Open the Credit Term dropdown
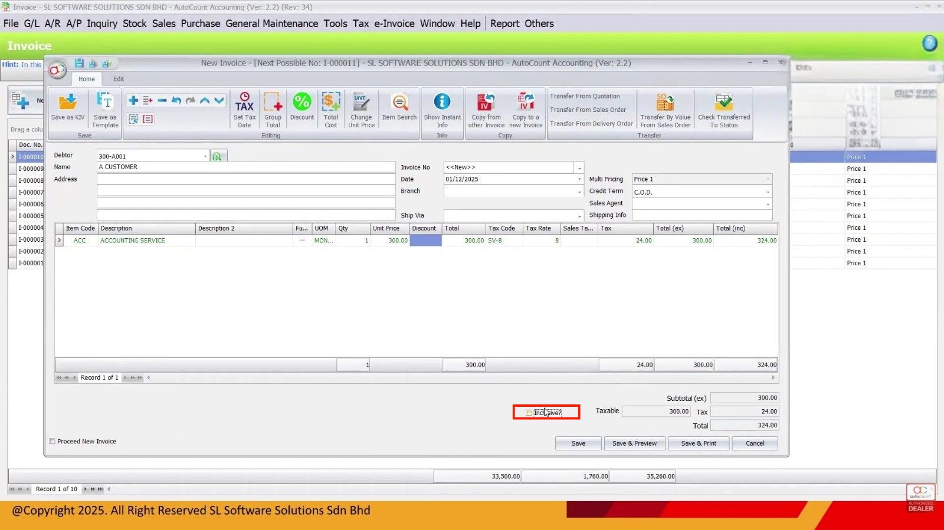 [x=768, y=192]
